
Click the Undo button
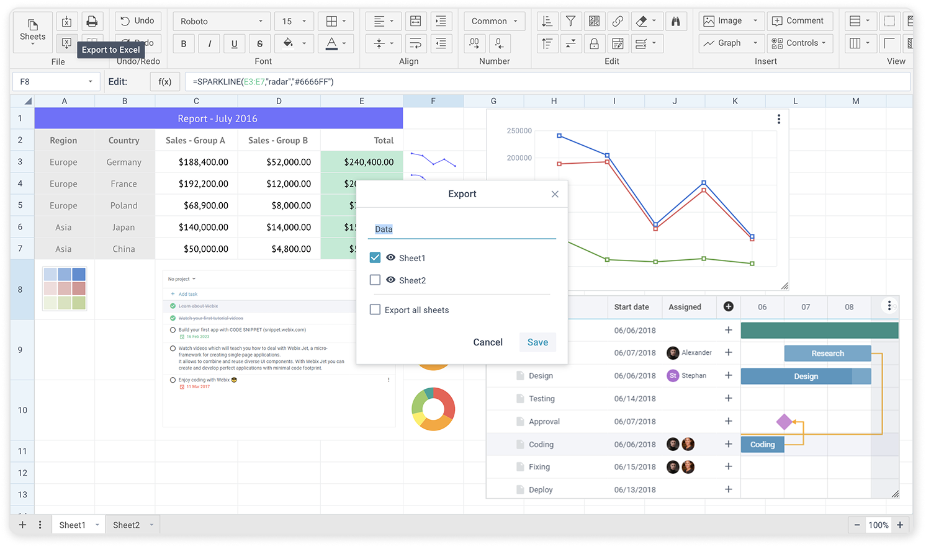[138, 21]
